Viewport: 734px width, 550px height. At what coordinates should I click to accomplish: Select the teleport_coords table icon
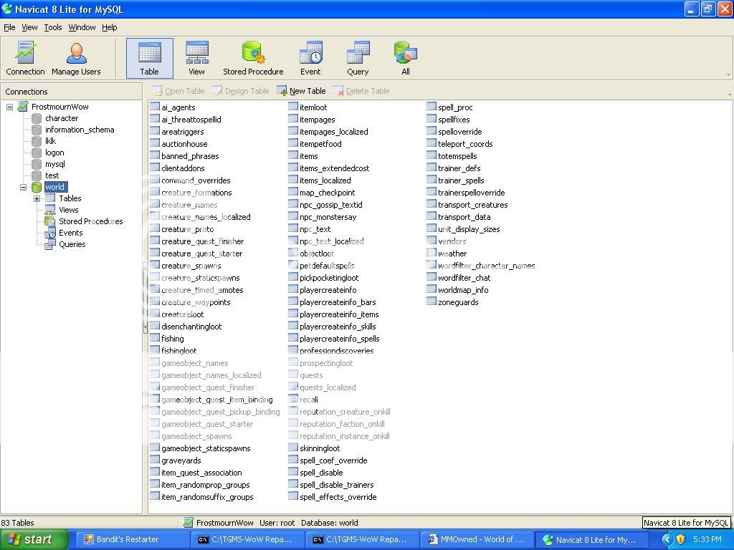pos(432,143)
